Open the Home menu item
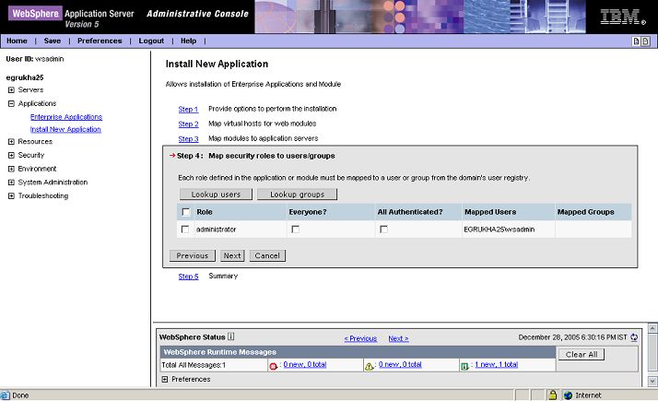The image size is (658, 401). [x=17, y=41]
